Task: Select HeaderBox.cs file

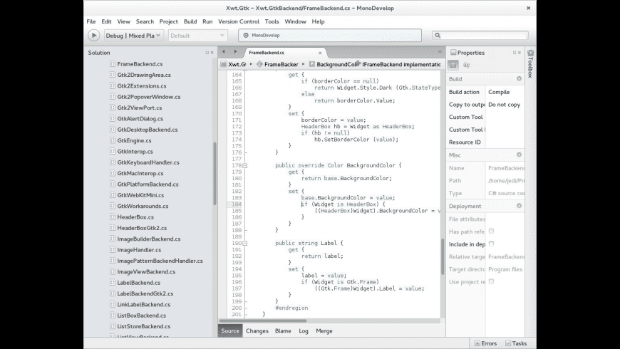Action: coord(135,217)
